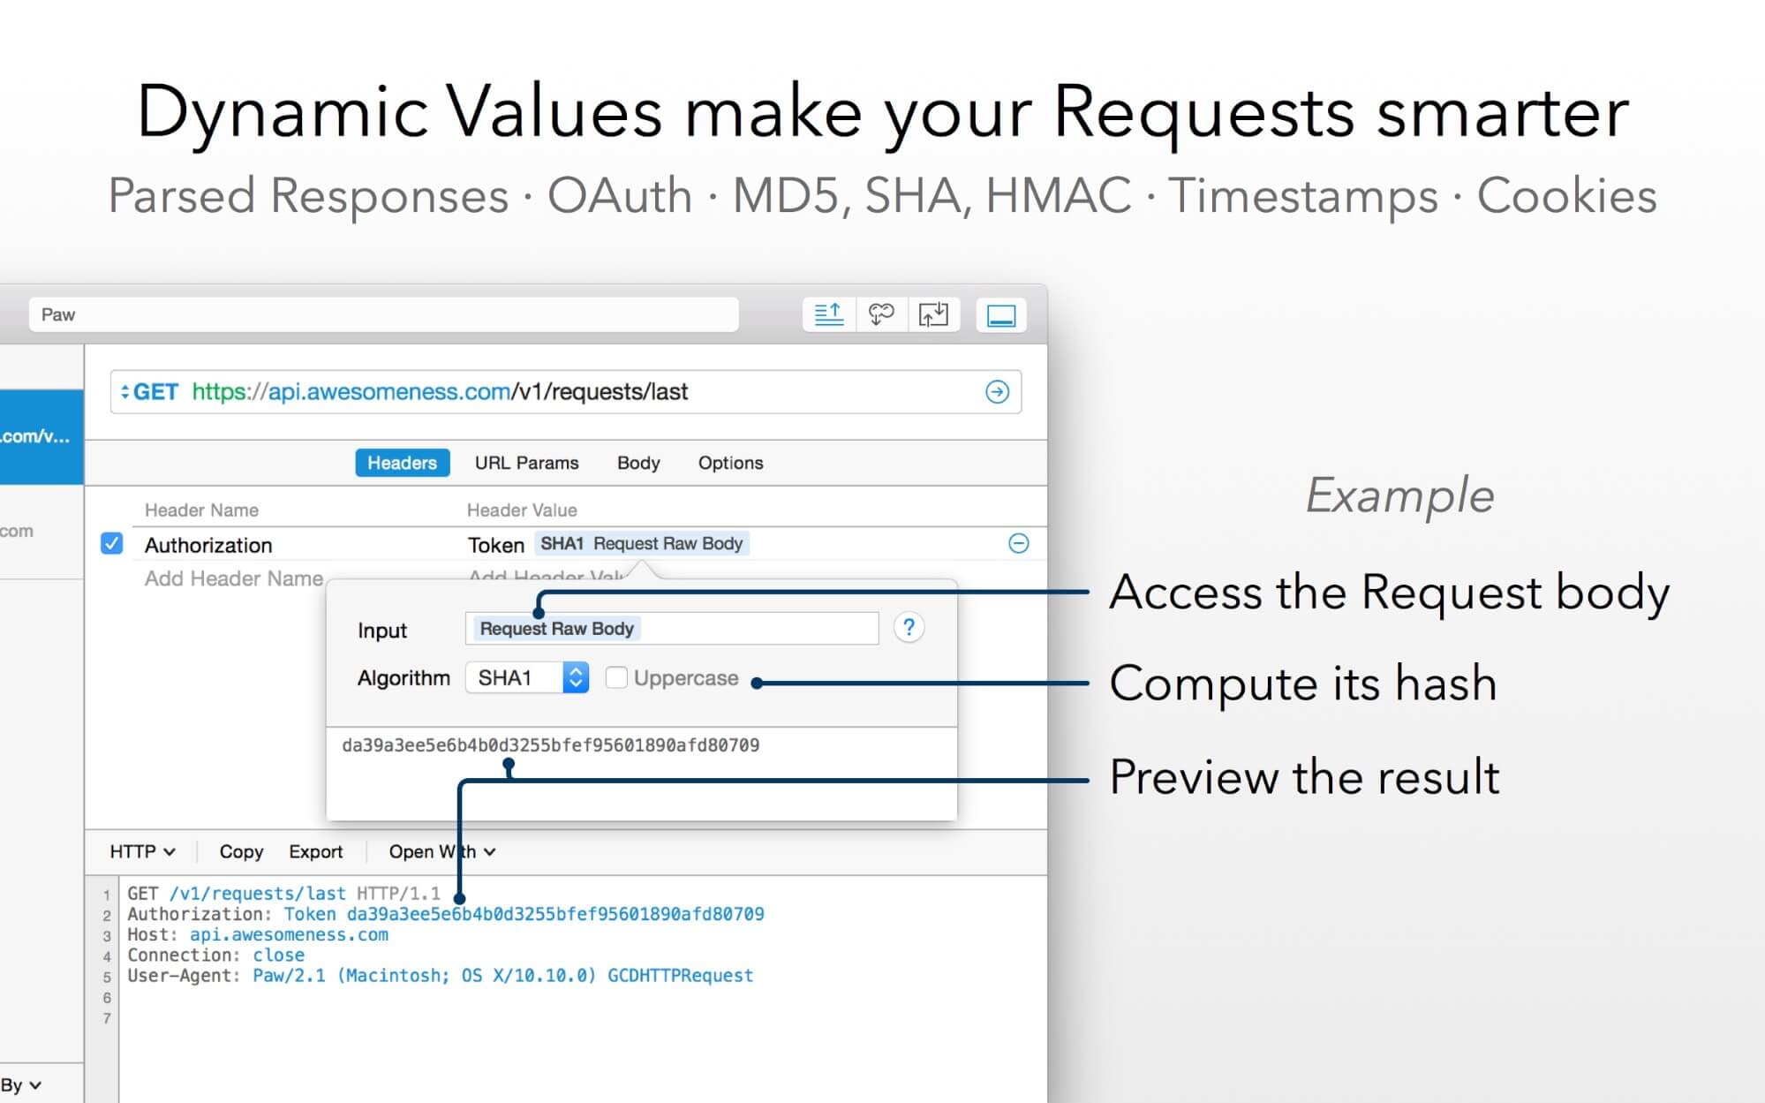Screen dimensions: 1765x1103
Task: Click the User-Agent line in preview
Action: pyautogui.click(x=440, y=975)
